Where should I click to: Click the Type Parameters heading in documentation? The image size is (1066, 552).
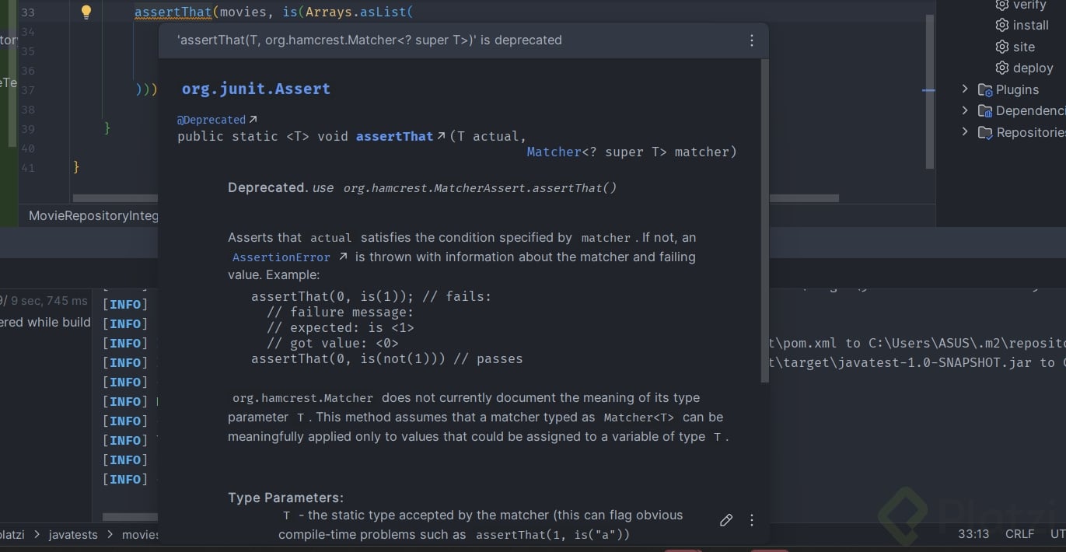pyautogui.click(x=285, y=498)
